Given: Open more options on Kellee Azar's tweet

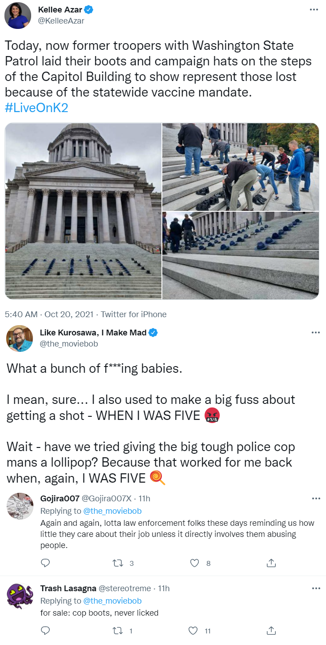Looking at the screenshot, I should 315,10.
